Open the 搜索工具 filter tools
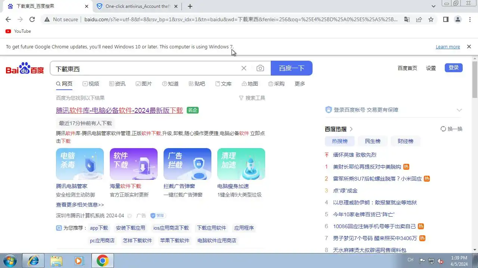 (252, 98)
